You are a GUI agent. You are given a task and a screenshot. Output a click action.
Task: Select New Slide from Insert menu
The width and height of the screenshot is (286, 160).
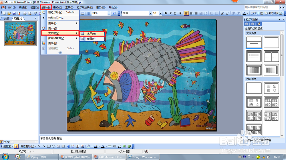(x=60, y=13)
